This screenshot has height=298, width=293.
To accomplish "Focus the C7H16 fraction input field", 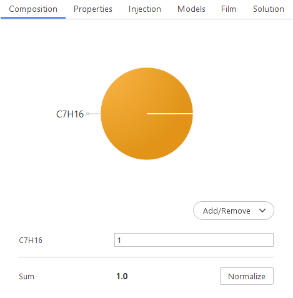I will pyautogui.click(x=194, y=240).
